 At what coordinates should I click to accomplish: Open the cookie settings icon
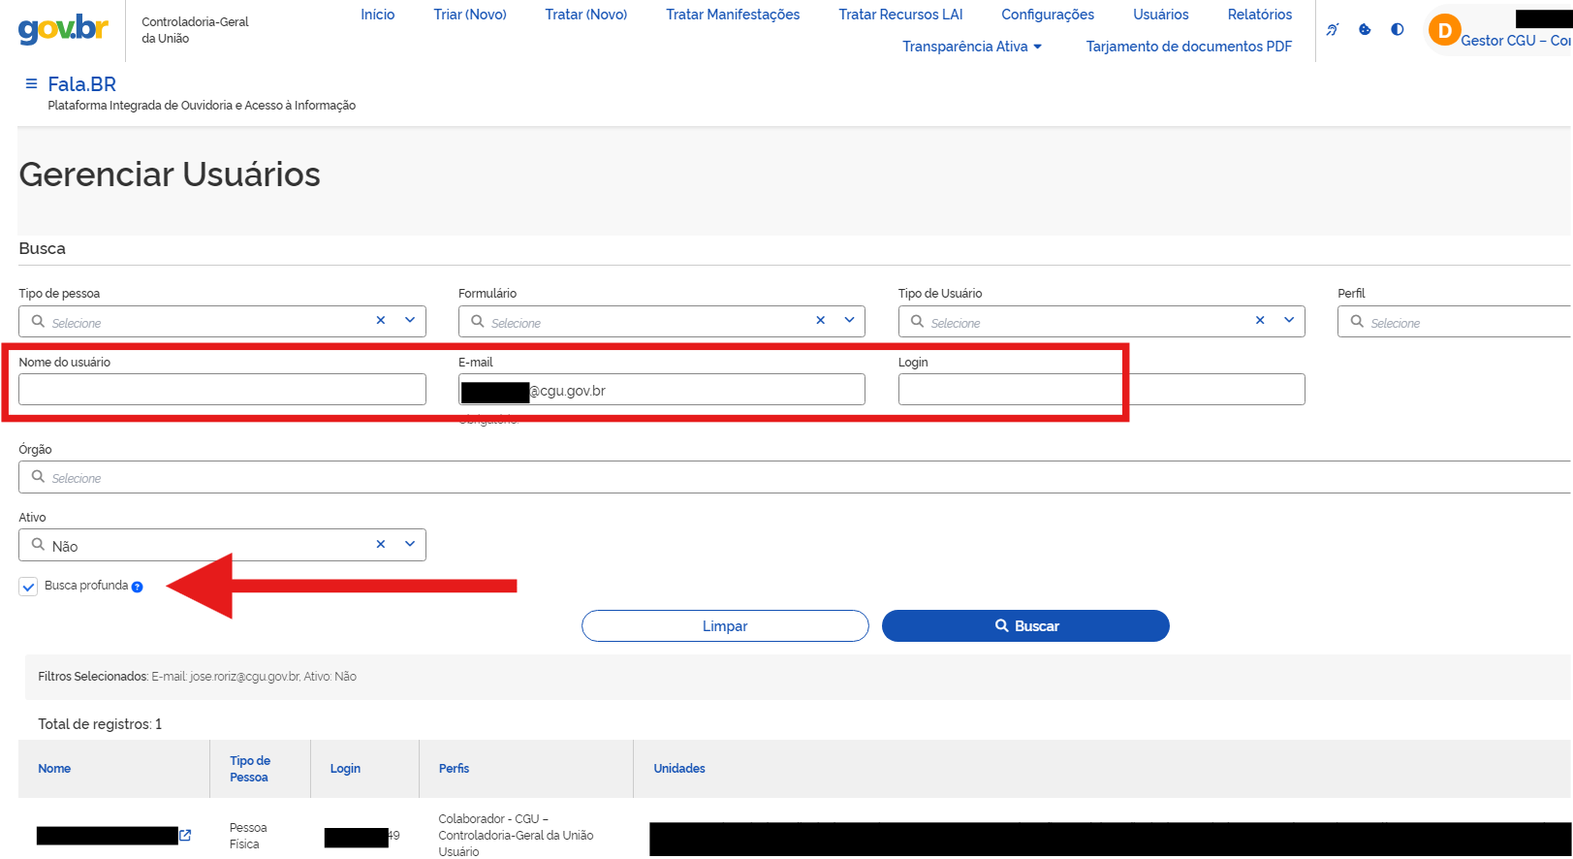coord(1365,29)
